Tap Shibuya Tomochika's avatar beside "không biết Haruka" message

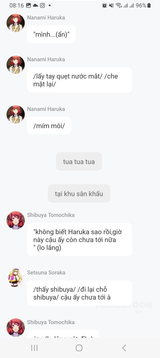tap(15, 220)
